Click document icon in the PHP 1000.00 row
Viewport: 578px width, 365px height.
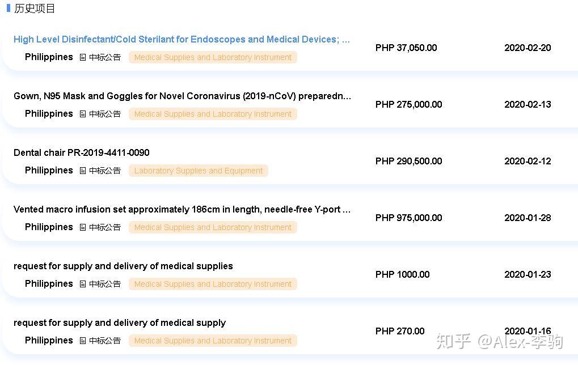pyautogui.click(x=83, y=284)
